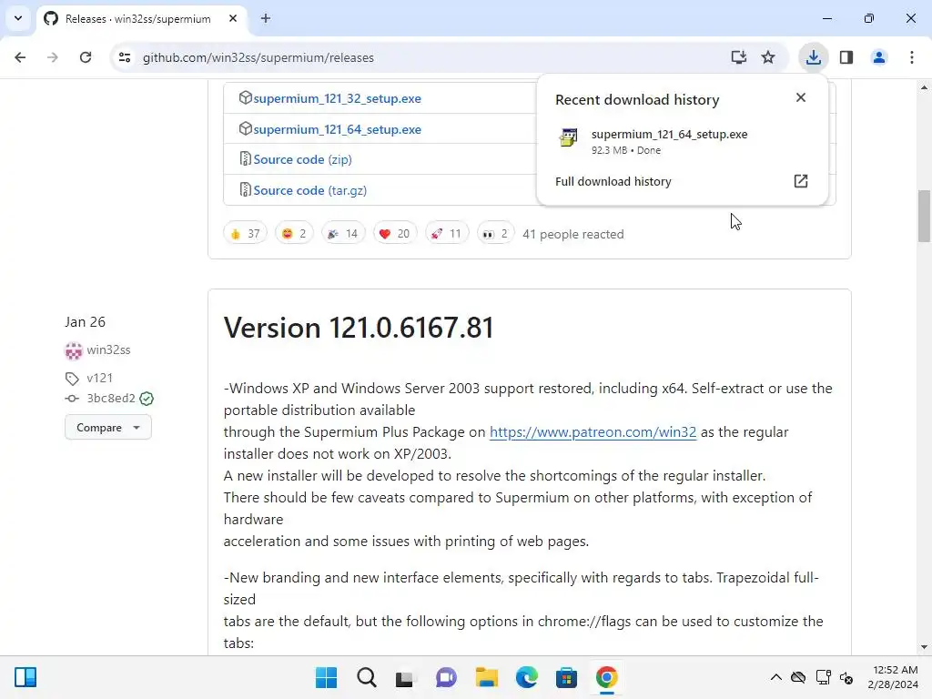Click the supermium_121_64_setup.exe asset link
This screenshot has width=932, height=699.
(x=337, y=129)
